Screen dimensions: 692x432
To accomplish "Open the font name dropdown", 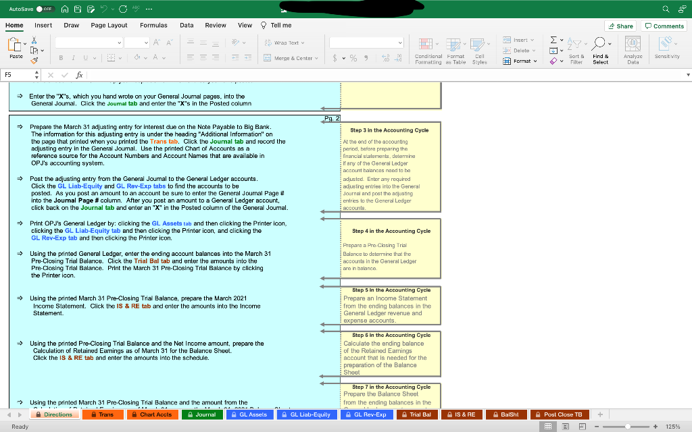I will [x=119, y=43].
